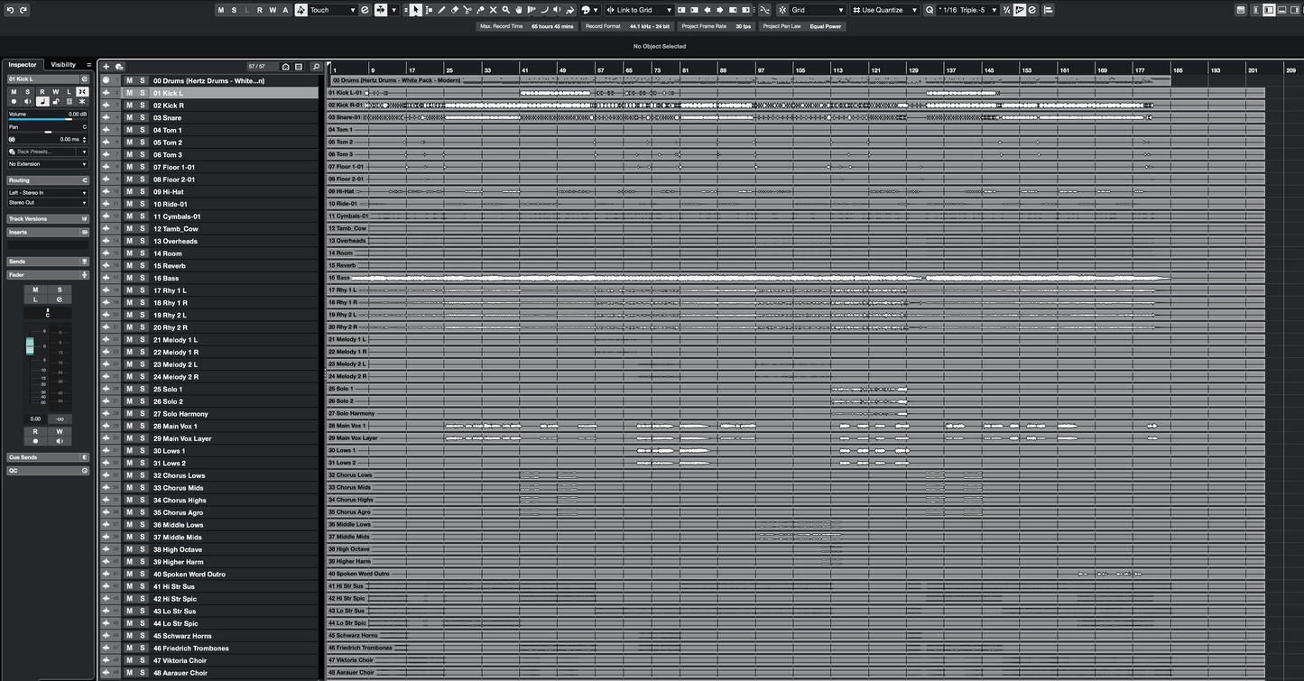Select the Glue tool
The height and width of the screenshot is (681, 1304).
click(x=480, y=10)
